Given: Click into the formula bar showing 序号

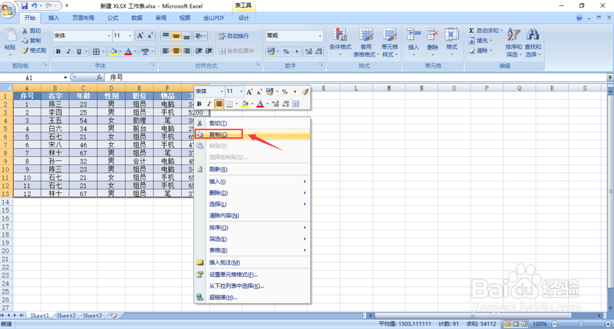Looking at the screenshot, I should click(356, 77).
